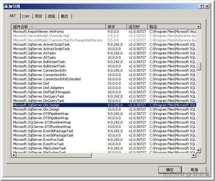Select ASTasks version 9.0.242.0 row
The width and height of the screenshot is (215, 181).
pos(104,53)
